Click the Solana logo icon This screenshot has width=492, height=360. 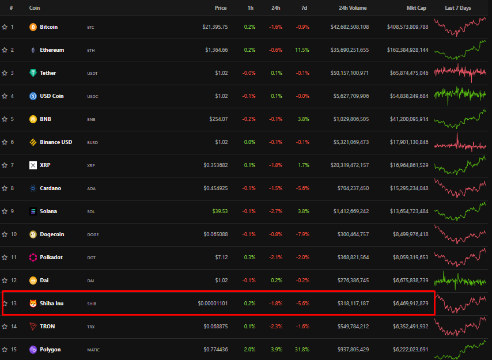pyautogui.click(x=33, y=211)
